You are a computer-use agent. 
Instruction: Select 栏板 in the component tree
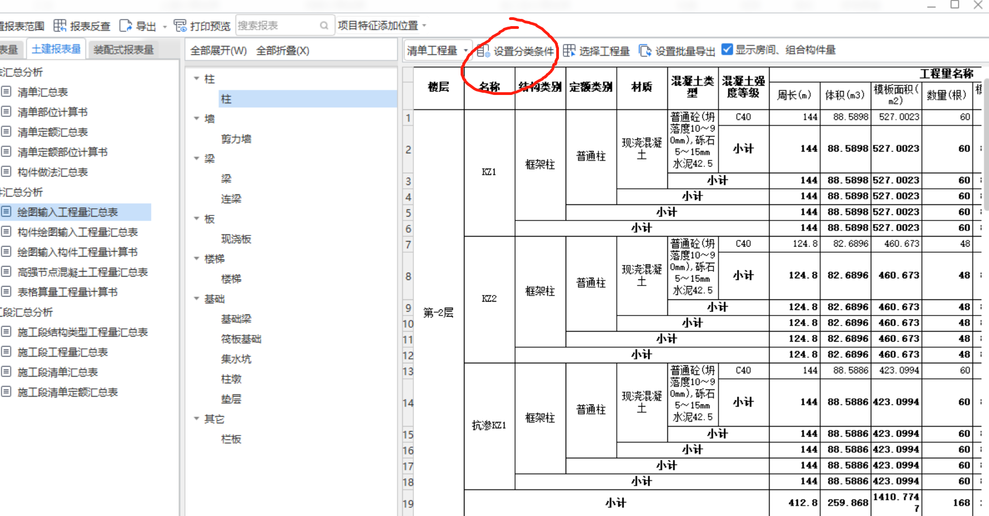[x=231, y=439]
